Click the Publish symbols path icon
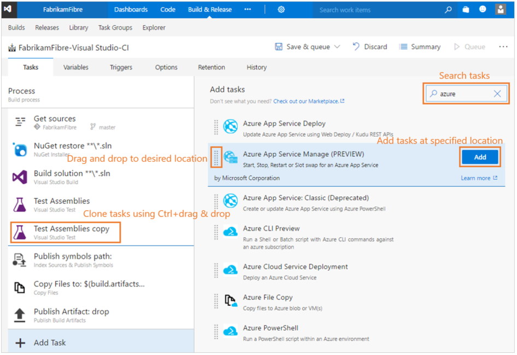Viewport: 517px width, 355px height. click(x=20, y=260)
